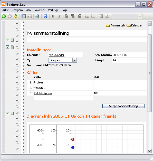The width and height of the screenshot is (154, 161).
Task: Click the Skapa sammanställning button
Action: pos(123,106)
